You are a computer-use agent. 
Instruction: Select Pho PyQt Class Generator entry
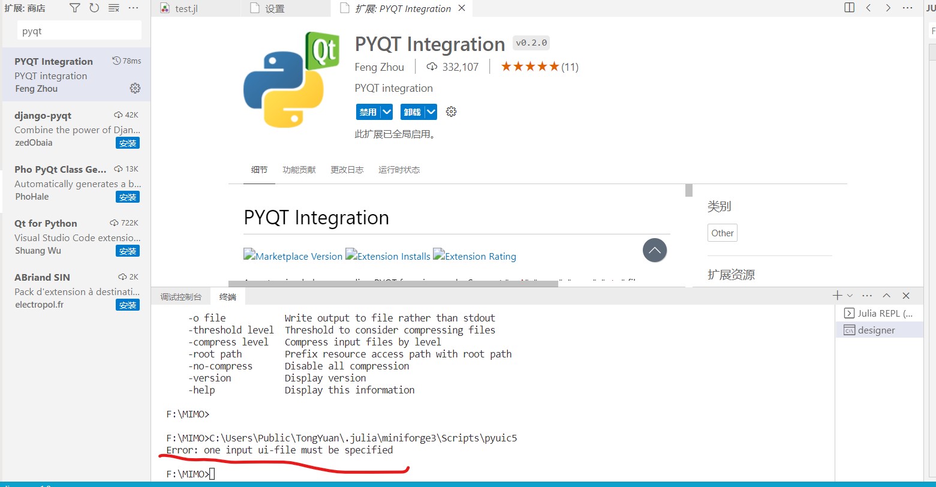coord(77,183)
